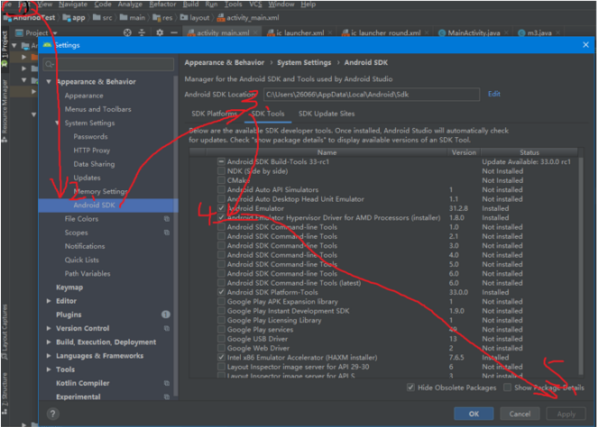This screenshot has height=427, width=597.
Task: Select Android SDK in settings tree
Action: tap(108, 205)
